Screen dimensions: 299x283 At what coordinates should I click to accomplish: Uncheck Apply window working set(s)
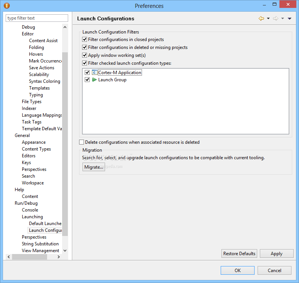coord(84,55)
